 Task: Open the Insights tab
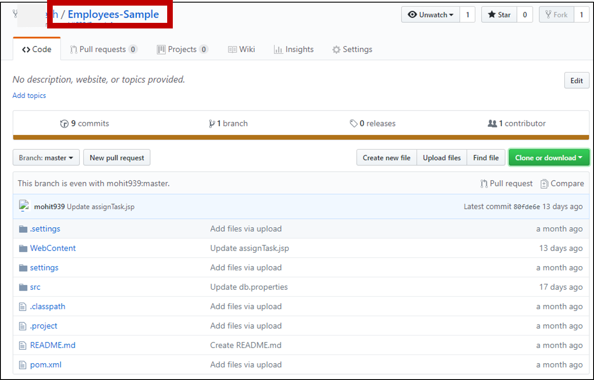pyautogui.click(x=294, y=50)
